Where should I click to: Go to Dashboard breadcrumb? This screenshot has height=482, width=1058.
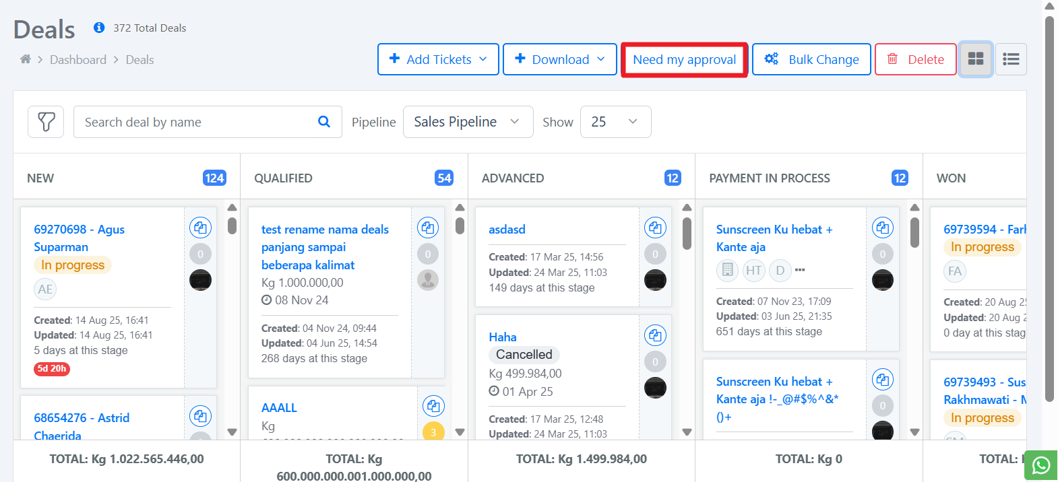pyautogui.click(x=78, y=60)
